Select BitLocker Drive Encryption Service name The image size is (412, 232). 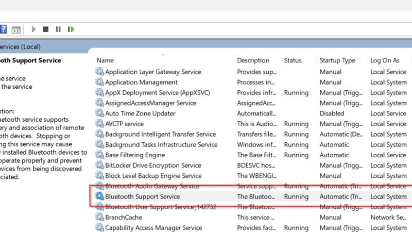click(x=153, y=165)
